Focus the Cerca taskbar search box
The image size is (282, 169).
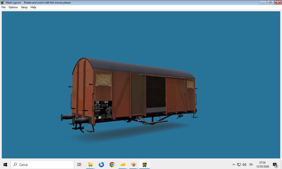[x=42, y=164]
